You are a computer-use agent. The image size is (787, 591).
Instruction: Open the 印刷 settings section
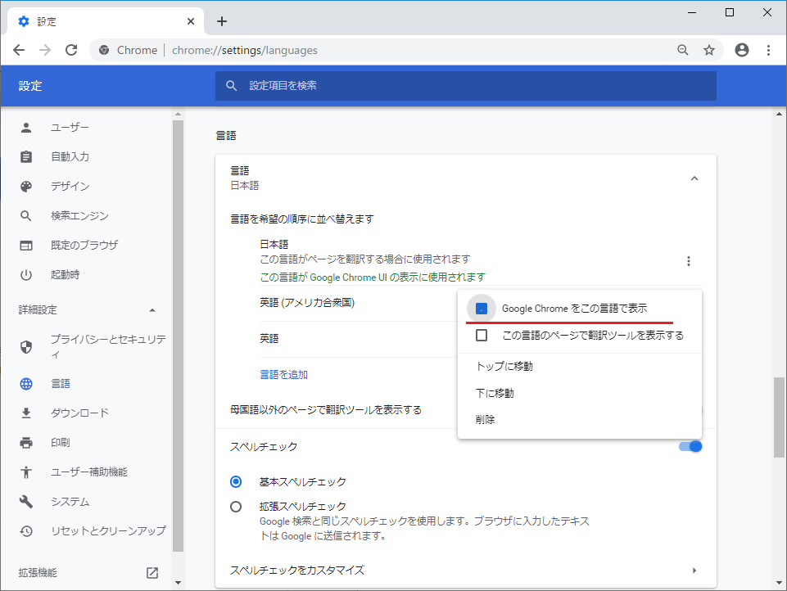tap(61, 443)
